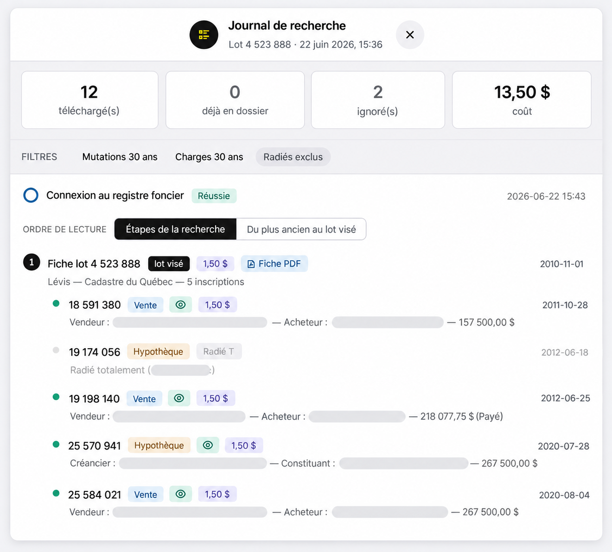Select inscription number 25 570 941
Viewport: 612px width, 552px height.
[x=95, y=446]
